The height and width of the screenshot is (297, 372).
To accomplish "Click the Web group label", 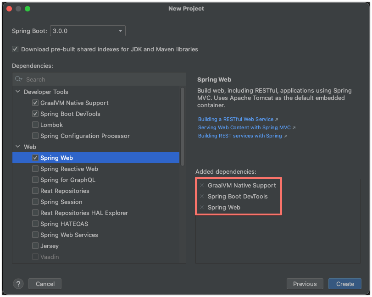I will click(x=30, y=147).
